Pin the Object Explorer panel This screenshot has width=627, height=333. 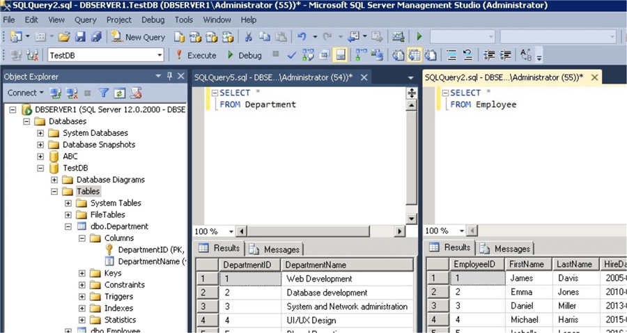click(169, 76)
